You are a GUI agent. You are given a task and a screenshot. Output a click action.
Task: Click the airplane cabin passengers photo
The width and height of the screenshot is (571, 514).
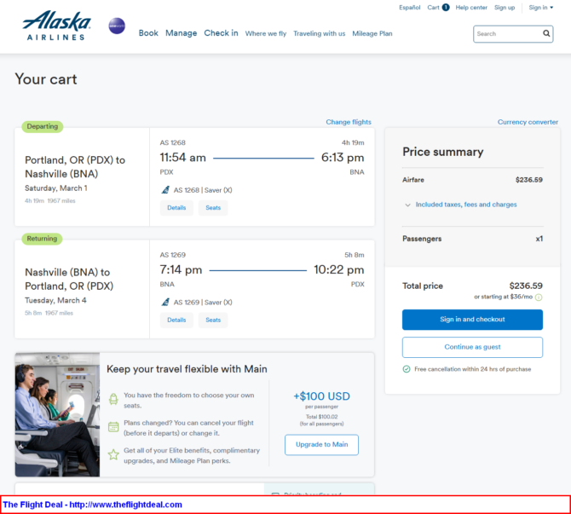[57, 414]
